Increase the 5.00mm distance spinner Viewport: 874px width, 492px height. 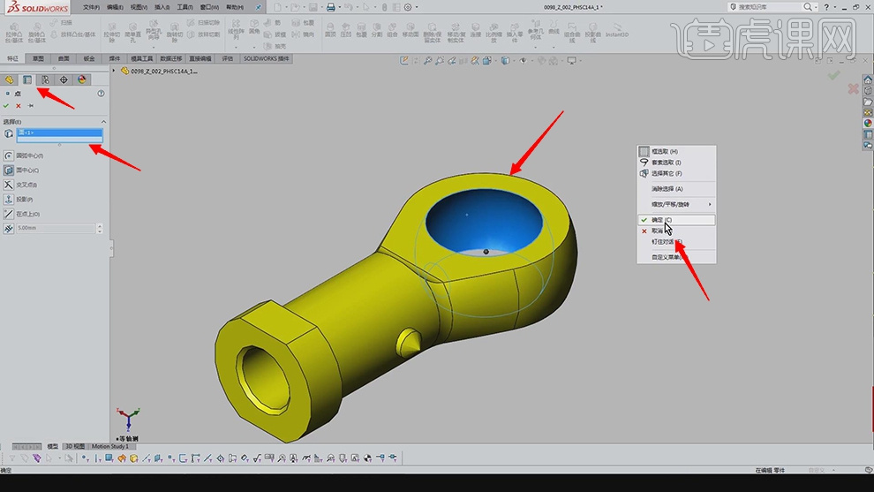tap(99, 225)
